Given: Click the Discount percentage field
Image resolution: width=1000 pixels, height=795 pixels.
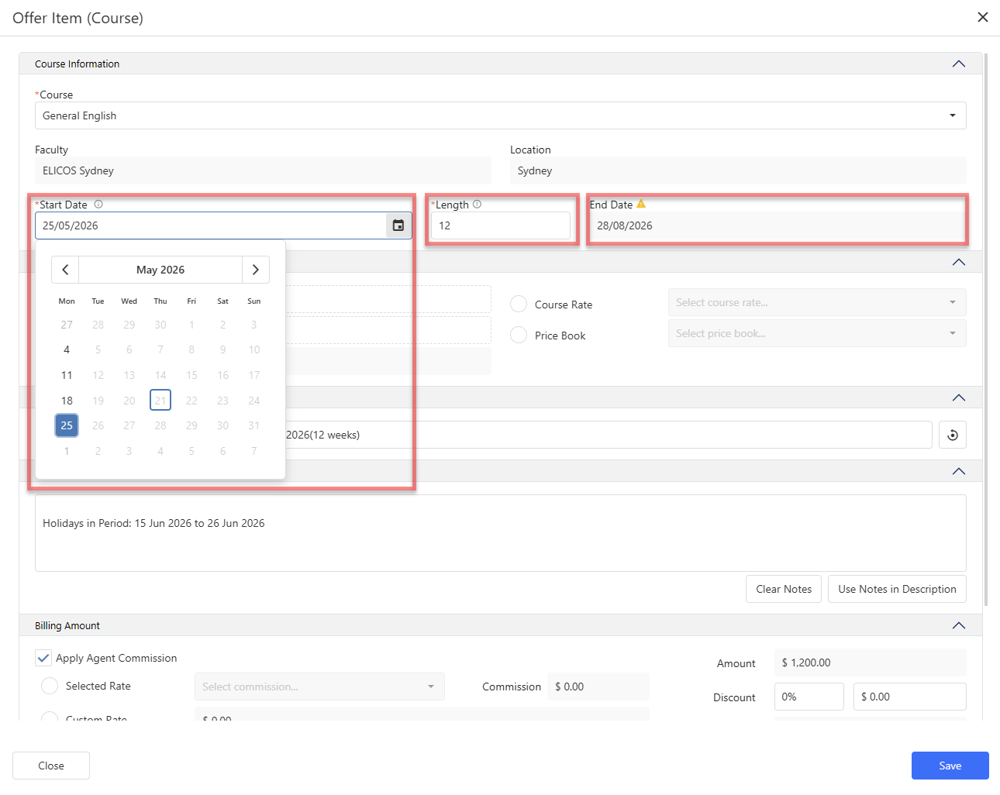Looking at the screenshot, I should pos(809,697).
